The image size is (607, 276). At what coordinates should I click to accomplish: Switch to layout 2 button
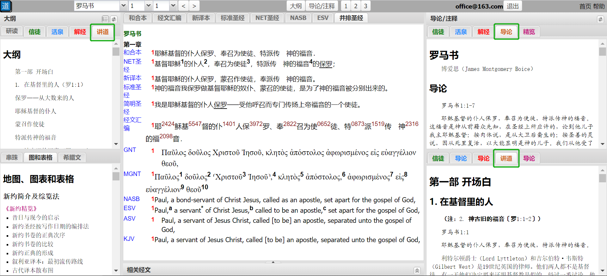tap(356, 6)
